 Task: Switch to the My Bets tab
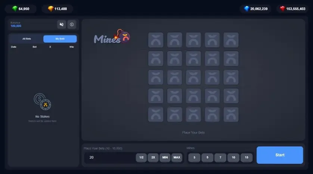60,39
